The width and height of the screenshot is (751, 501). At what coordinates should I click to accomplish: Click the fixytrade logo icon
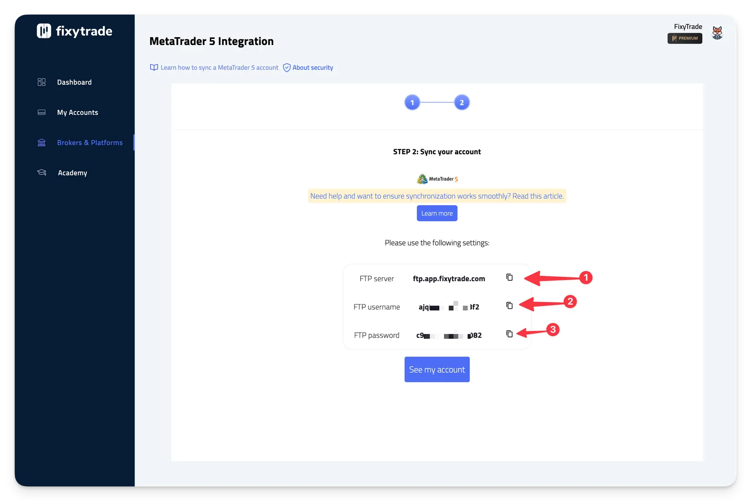pyautogui.click(x=44, y=31)
